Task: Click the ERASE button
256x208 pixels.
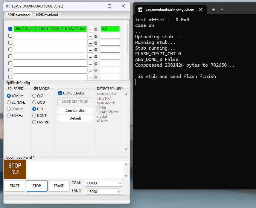Action: (59, 186)
